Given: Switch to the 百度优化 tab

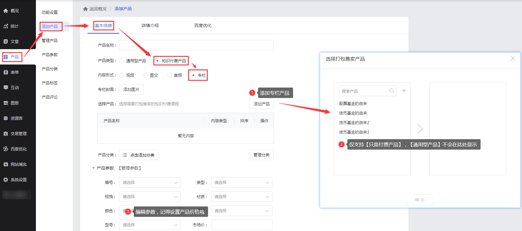Looking at the screenshot, I should pos(203,25).
